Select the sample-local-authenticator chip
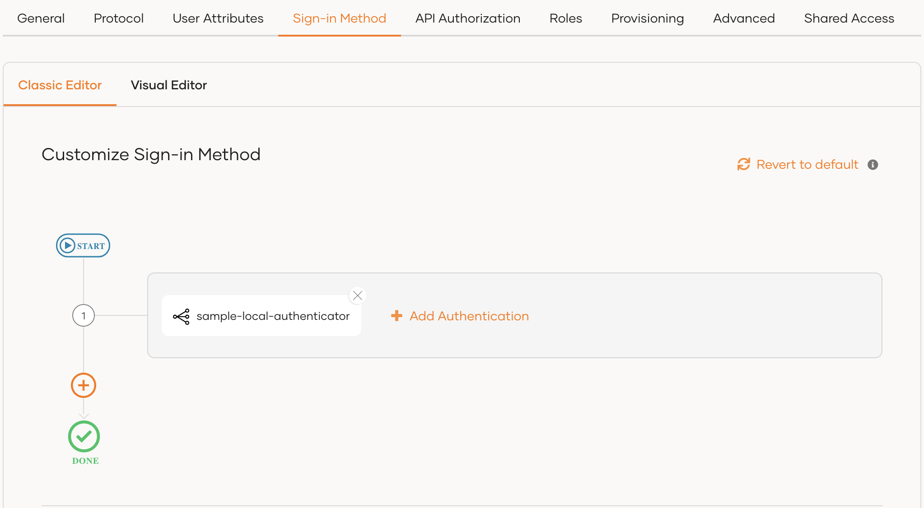This screenshot has height=508, width=924. (261, 316)
